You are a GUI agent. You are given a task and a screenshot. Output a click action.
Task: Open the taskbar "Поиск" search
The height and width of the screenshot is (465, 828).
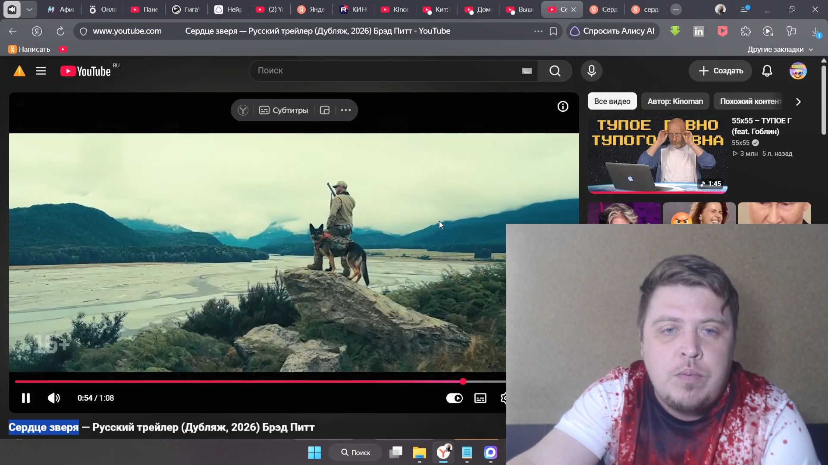(x=355, y=452)
